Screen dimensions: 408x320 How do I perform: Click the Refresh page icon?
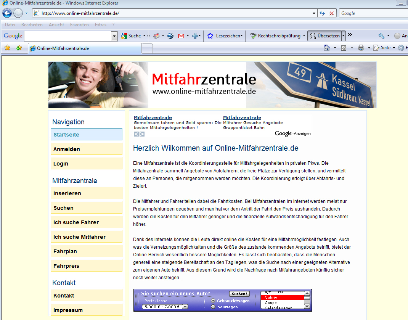[322, 13]
